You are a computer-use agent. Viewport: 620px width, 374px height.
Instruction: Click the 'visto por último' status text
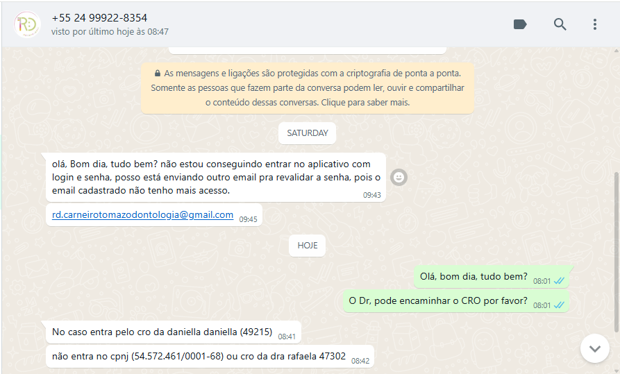[110, 32]
